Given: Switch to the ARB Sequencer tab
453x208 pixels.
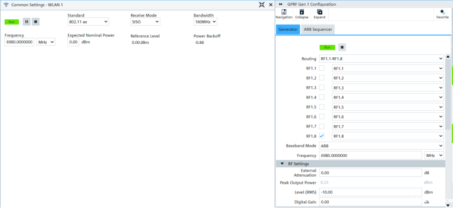Looking at the screenshot, I should pyautogui.click(x=318, y=29).
